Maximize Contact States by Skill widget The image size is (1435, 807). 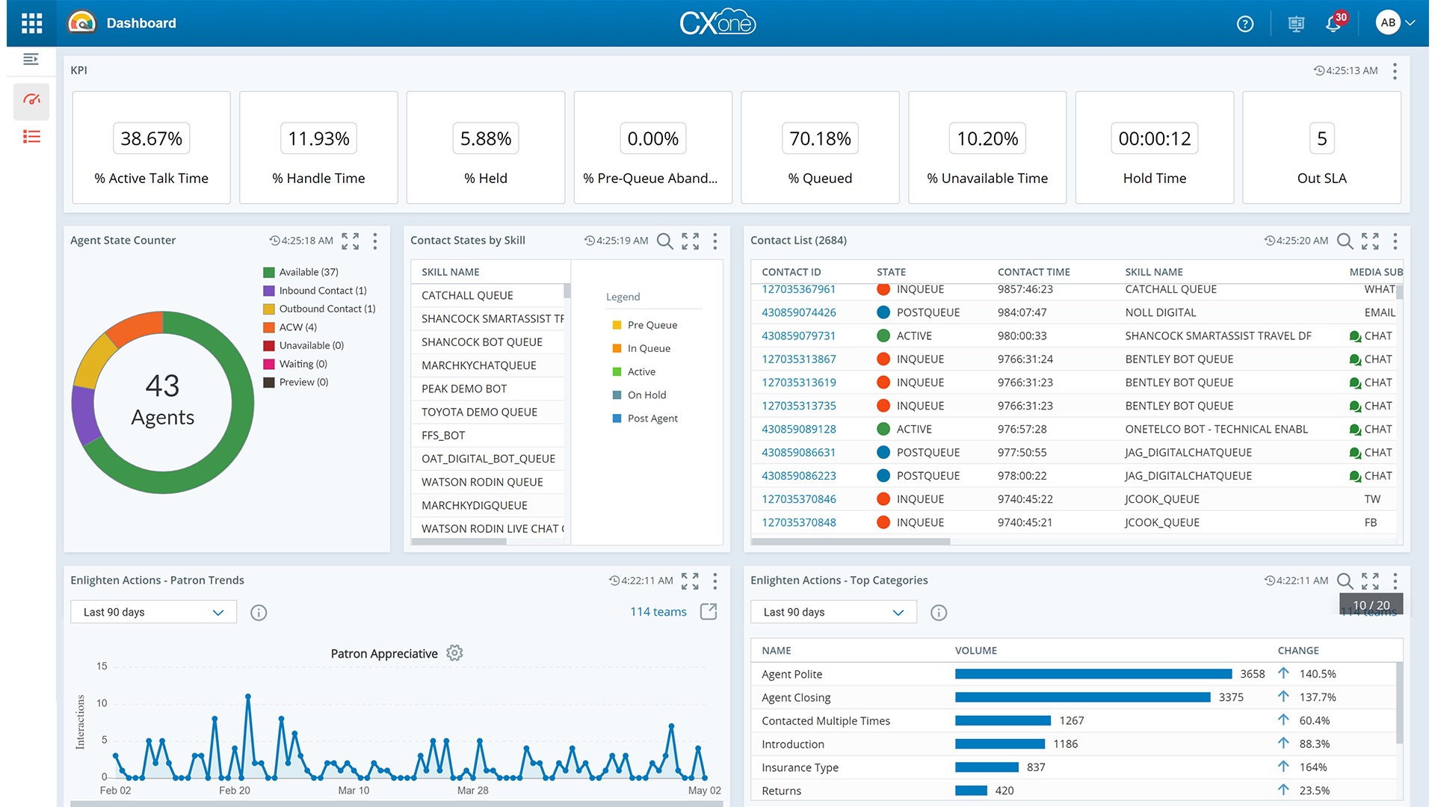click(x=691, y=241)
